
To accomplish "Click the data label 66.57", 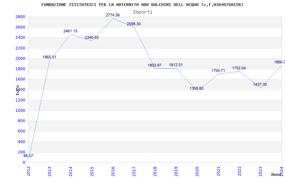I will [x=28, y=156].
